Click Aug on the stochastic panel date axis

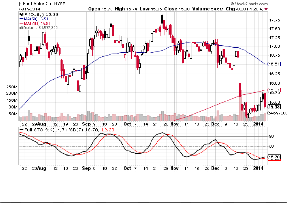pyautogui.click(x=42, y=168)
